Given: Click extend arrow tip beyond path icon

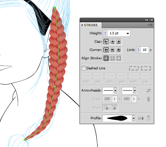Looking at the screenshot, I should click(x=106, y=108).
